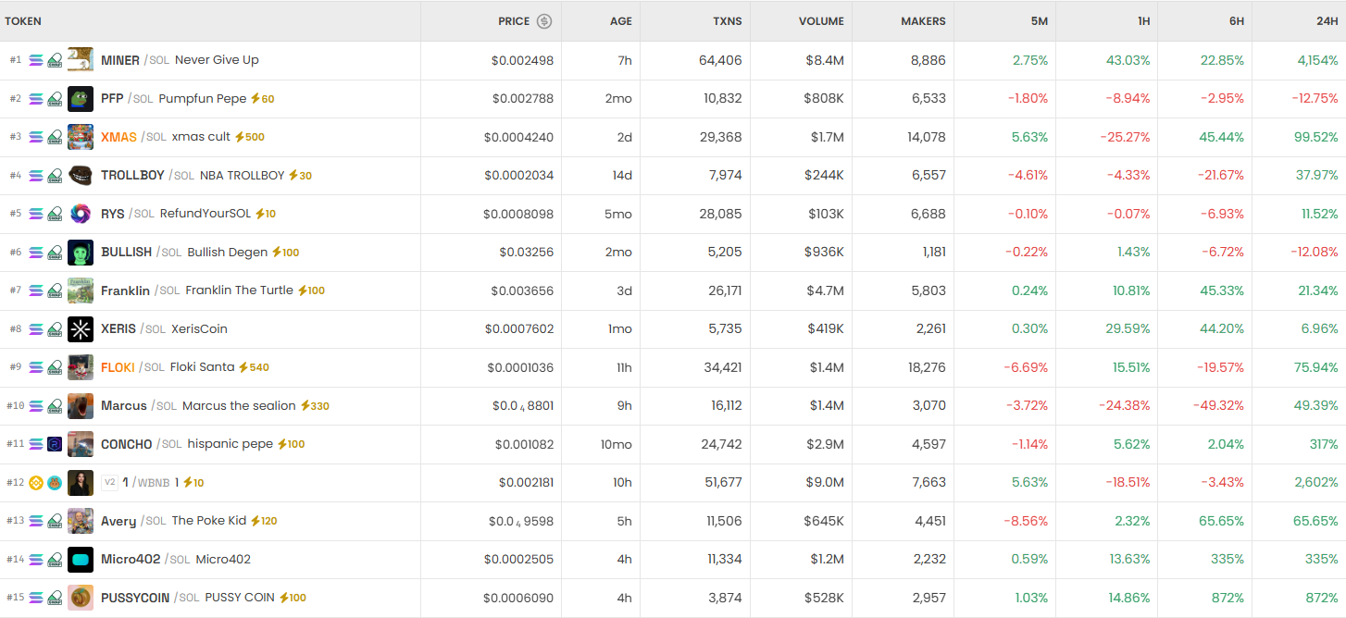Viewport: 1346px width, 618px height.
Task: Click the lightning boost icon for XMAS
Action: click(x=239, y=137)
